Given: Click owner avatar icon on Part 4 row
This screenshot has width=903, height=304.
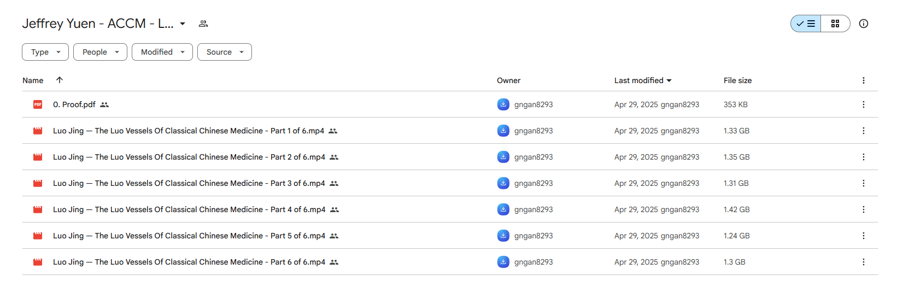Looking at the screenshot, I should coord(503,209).
